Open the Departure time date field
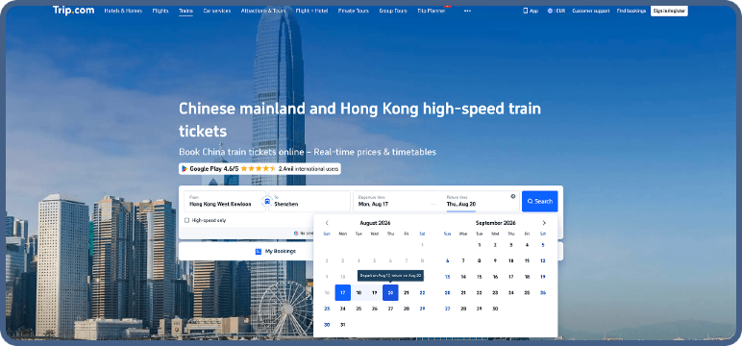The height and width of the screenshot is (346, 742). (x=393, y=201)
